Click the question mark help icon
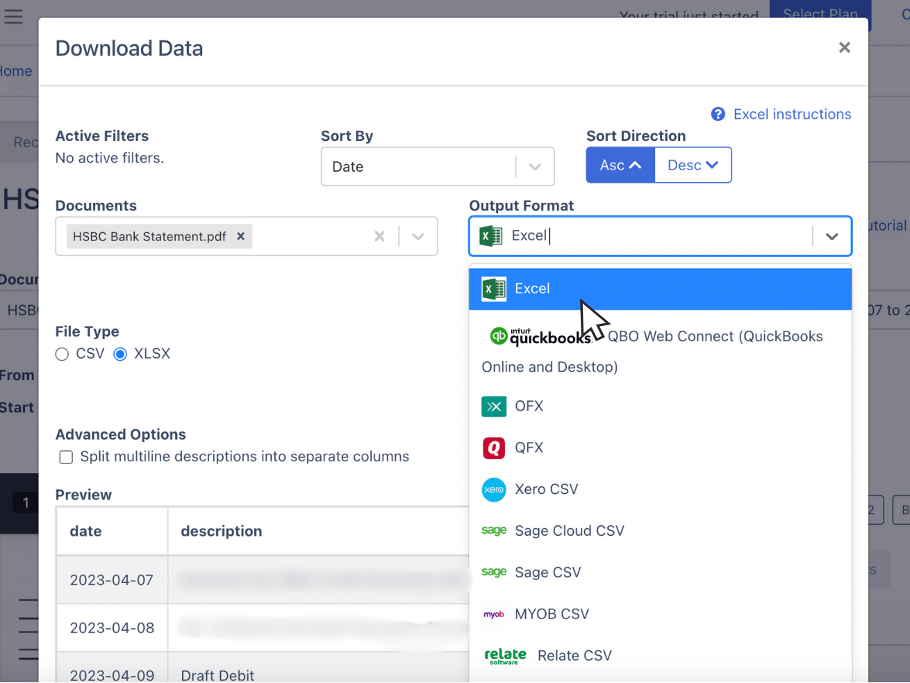This screenshot has width=910, height=683. point(718,114)
